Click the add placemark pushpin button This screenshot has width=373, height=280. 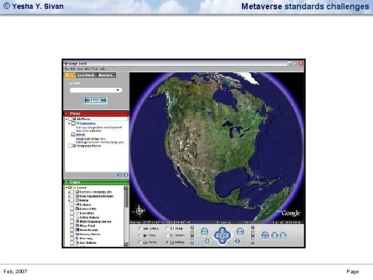click(x=265, y=235)
